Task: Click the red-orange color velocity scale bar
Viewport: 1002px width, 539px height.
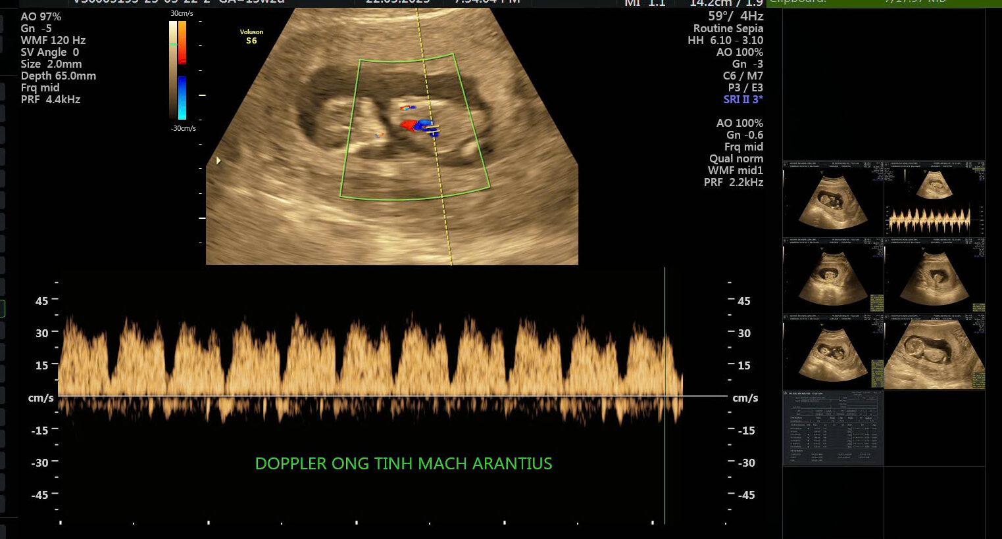Action: coord(182,43)
